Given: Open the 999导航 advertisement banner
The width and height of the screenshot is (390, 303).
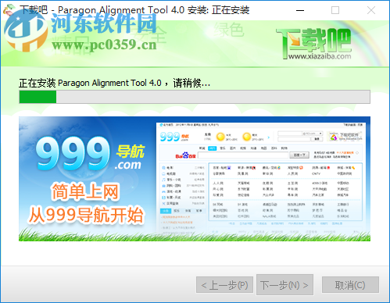Looking at the screenshot, I should [195, 179].
